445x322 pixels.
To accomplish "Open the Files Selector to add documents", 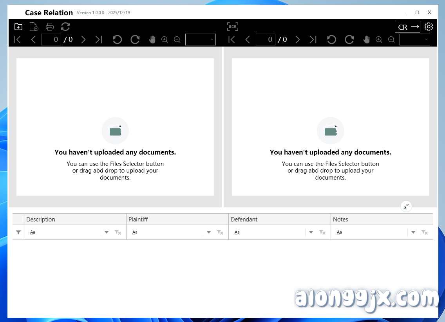I will [18, 27].
